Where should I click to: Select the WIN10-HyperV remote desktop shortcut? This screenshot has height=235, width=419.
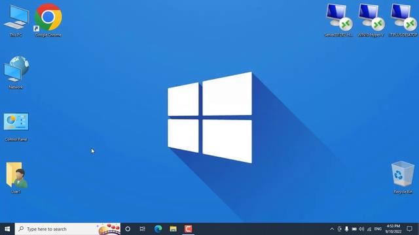coord(371,20)
